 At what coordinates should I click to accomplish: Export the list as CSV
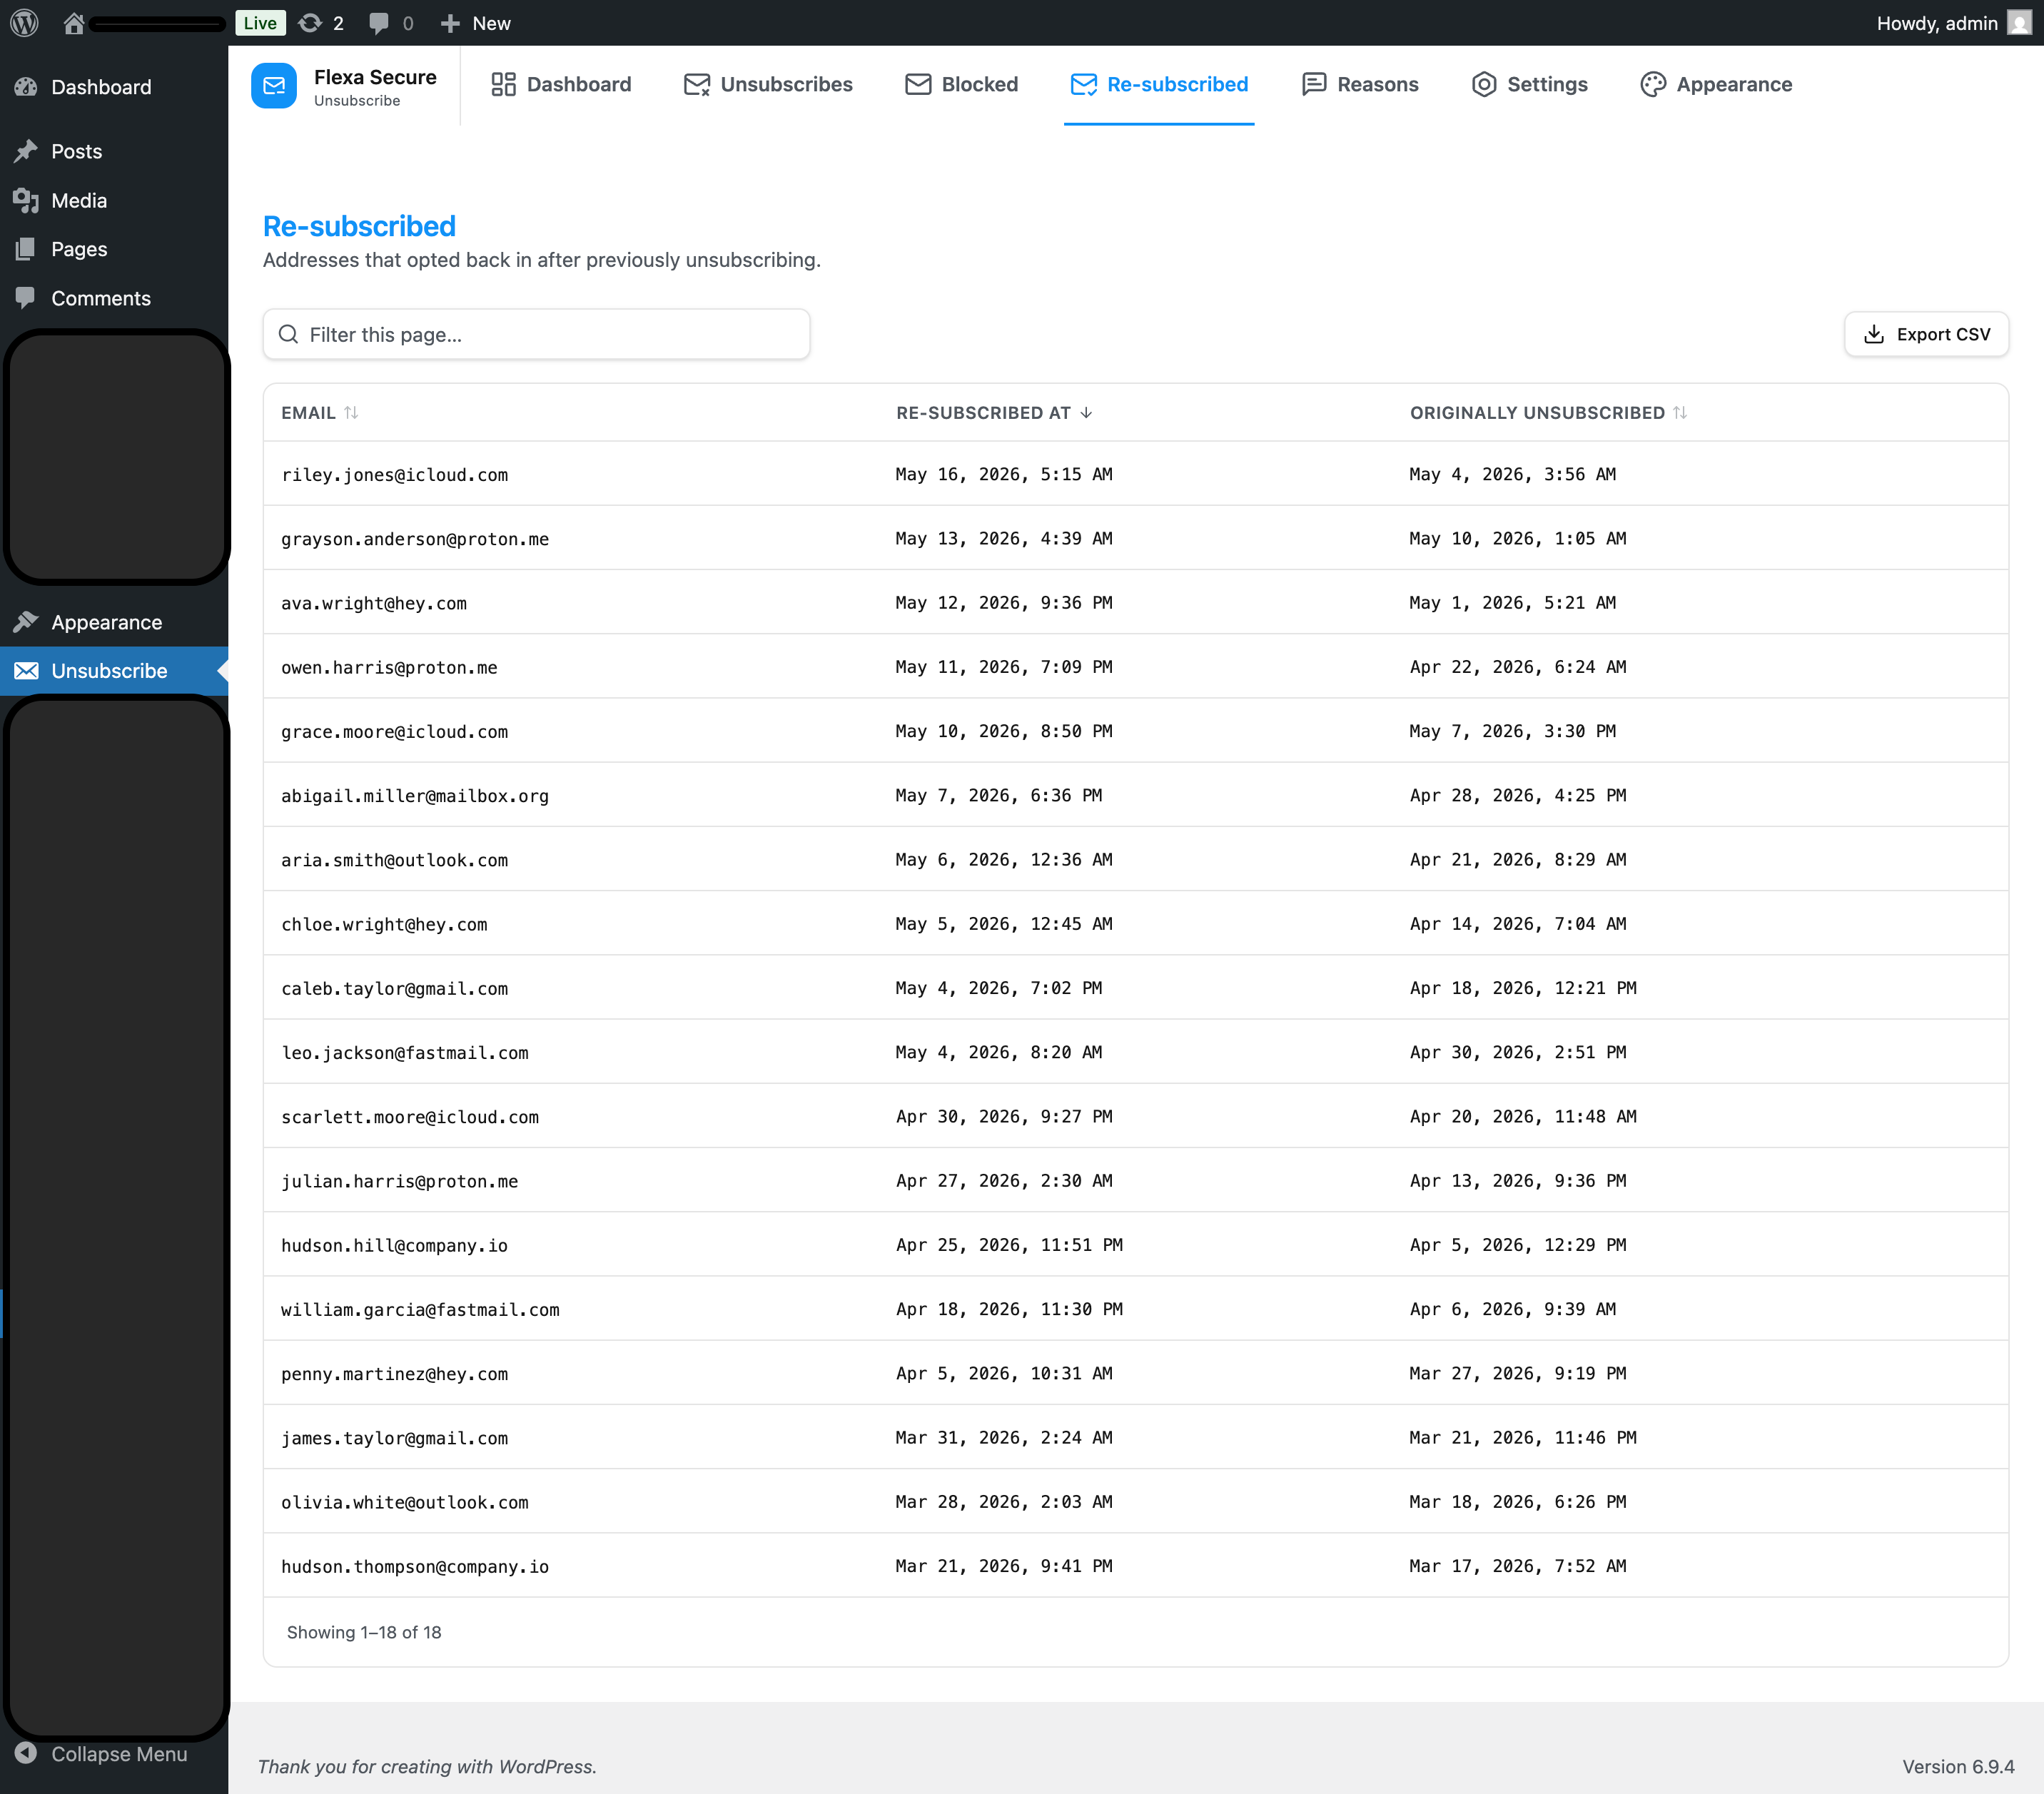coord(1926,334)
